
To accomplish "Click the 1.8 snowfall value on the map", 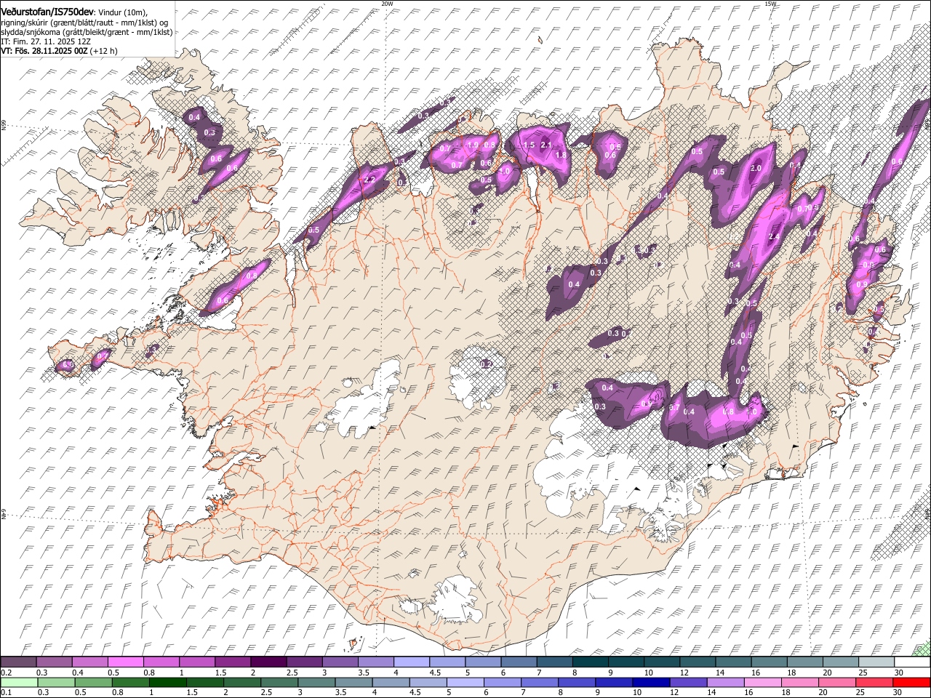I will point(561,155).
